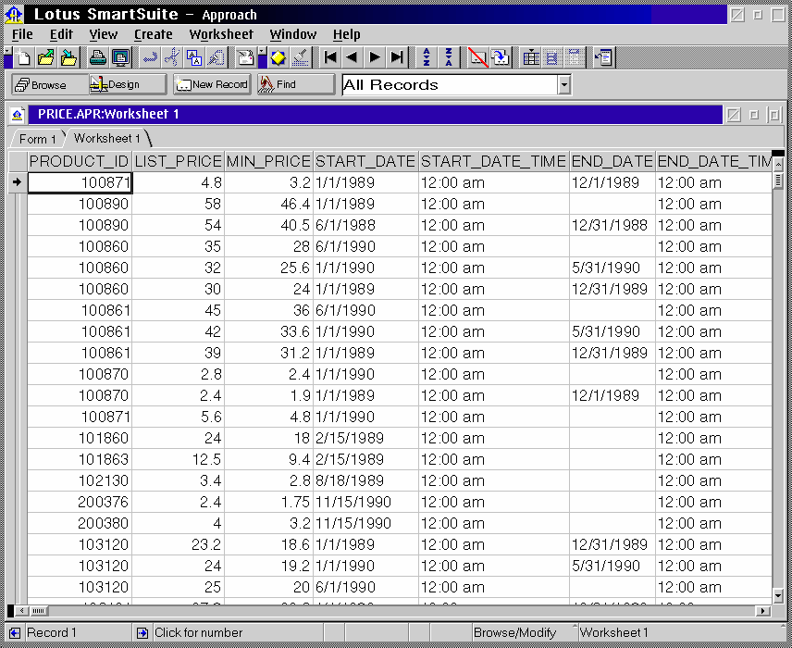Switch to Browse mode
Viewport: 792px width, 648px height.
(49, 84)
